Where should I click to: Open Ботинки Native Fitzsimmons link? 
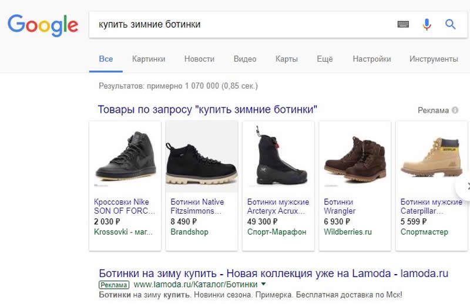(197, 207)
